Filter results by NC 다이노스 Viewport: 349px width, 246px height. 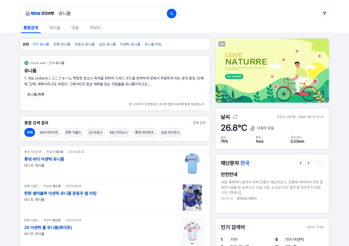pos(119,133)
